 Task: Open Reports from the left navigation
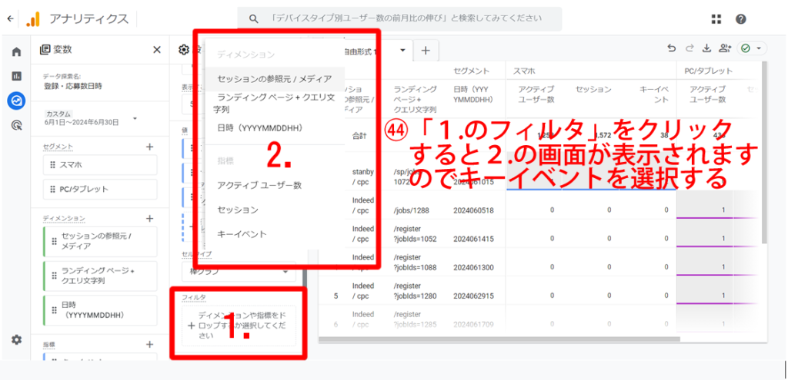[x=17, y=76]
